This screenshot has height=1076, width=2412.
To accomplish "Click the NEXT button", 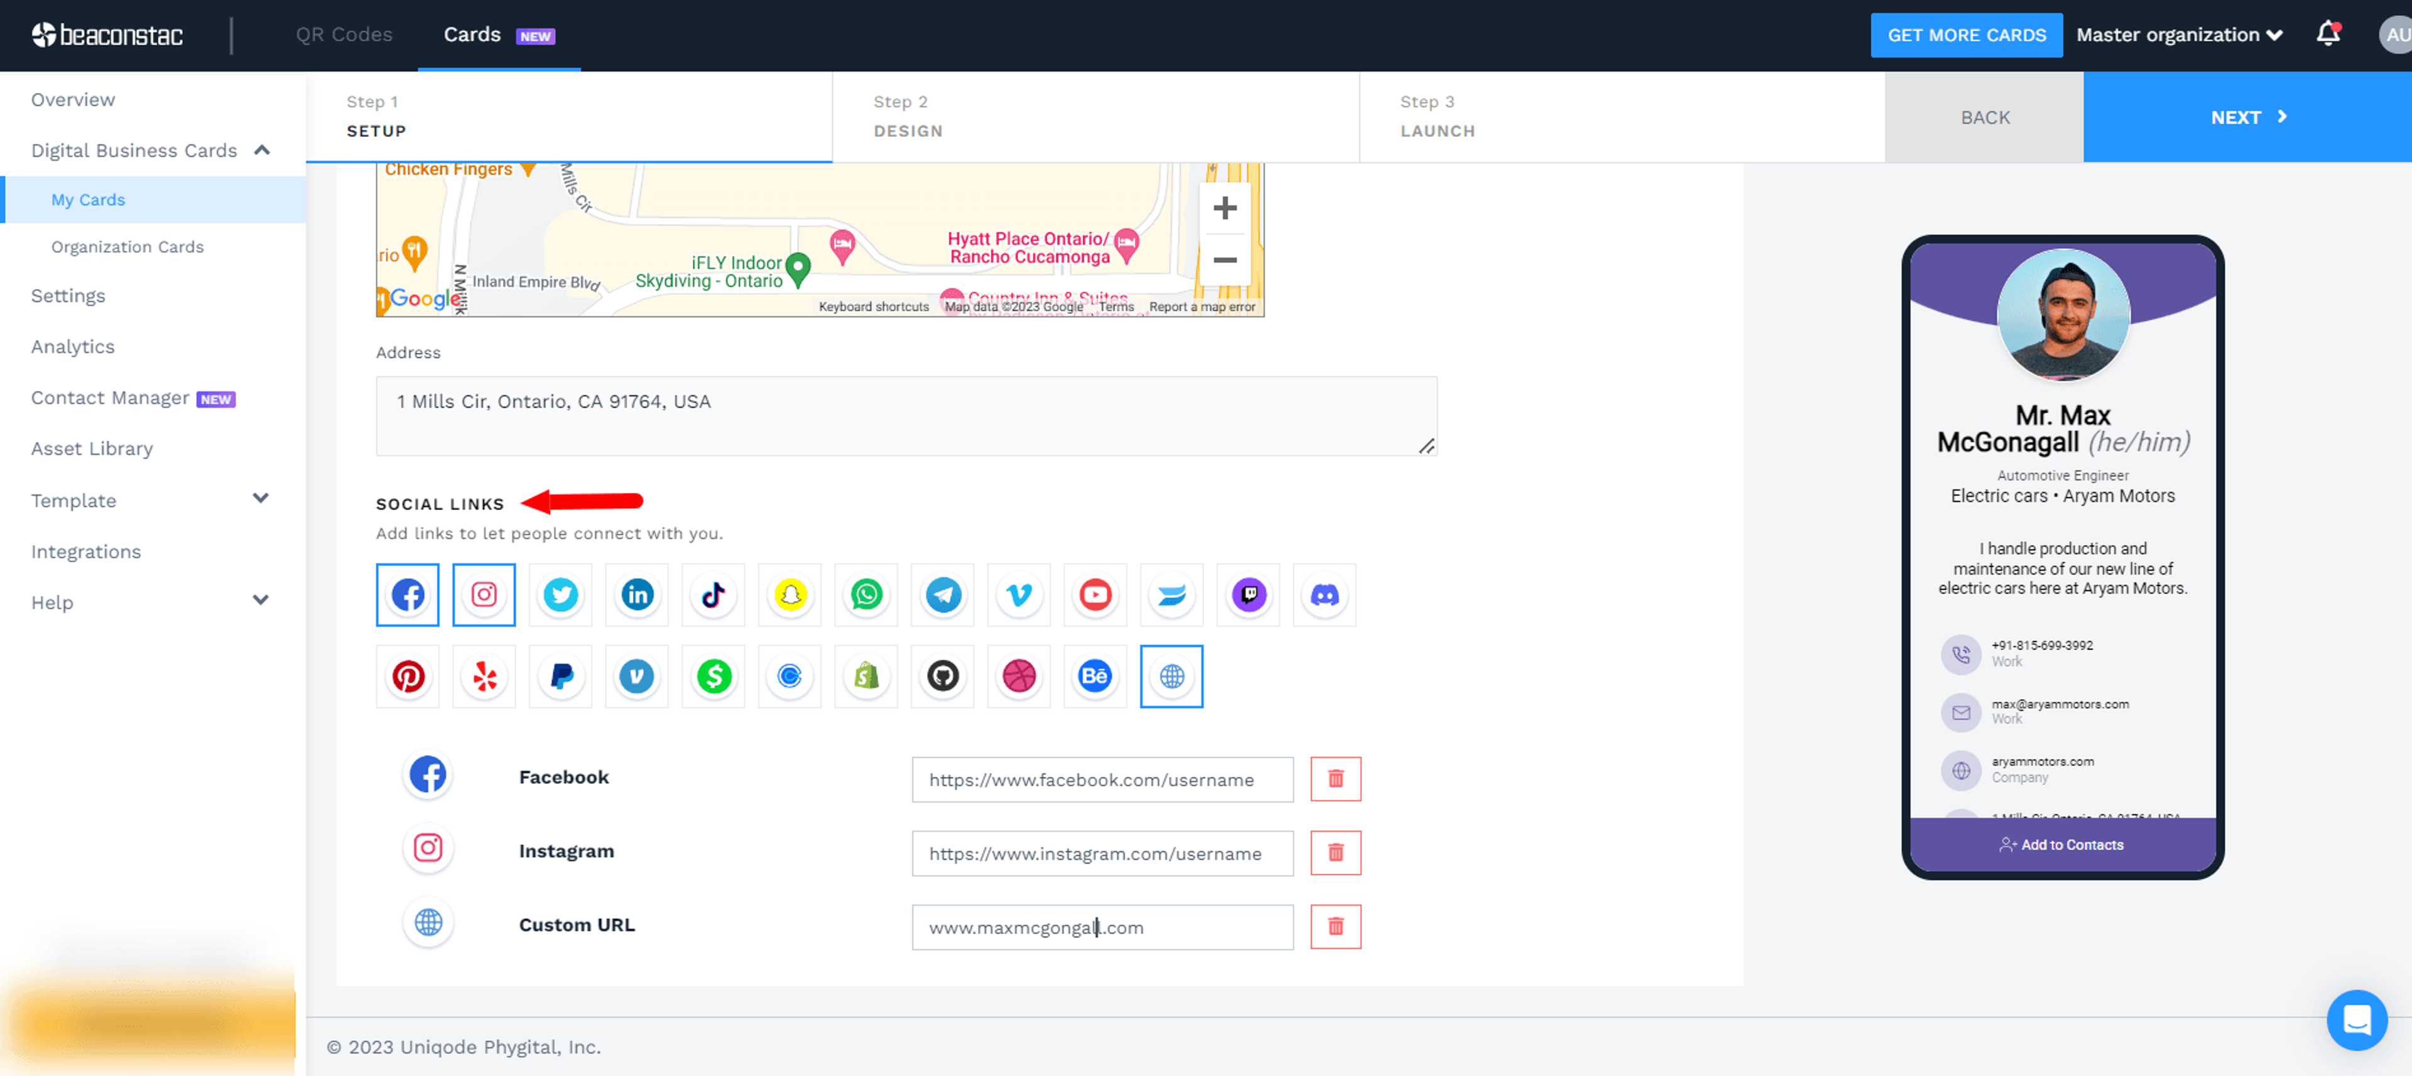I will coord(2247,117).
